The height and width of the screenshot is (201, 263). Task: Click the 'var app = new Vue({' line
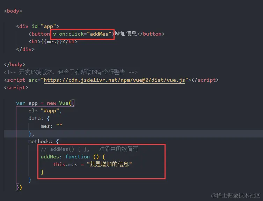pyautogui.click(x=45, y=103)
